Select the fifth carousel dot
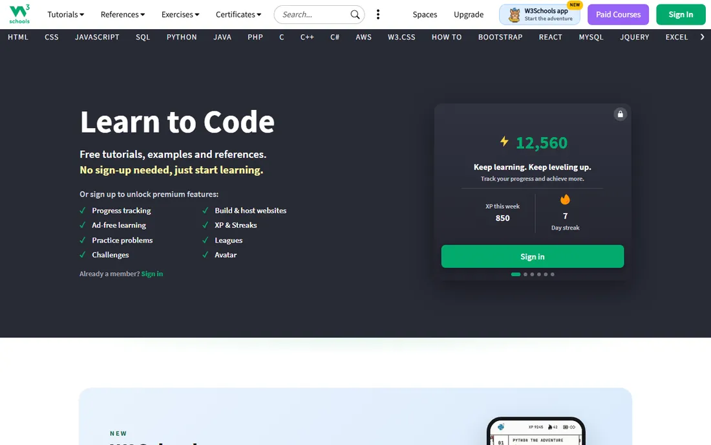 click(546, 274)
